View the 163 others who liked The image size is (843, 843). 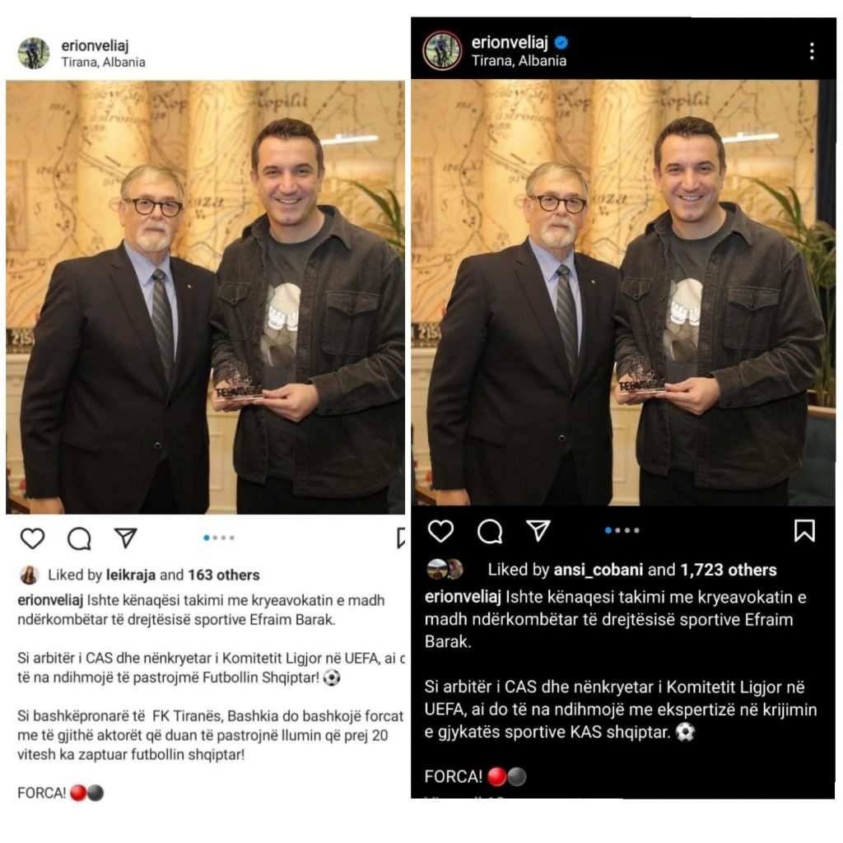point(224,575)
